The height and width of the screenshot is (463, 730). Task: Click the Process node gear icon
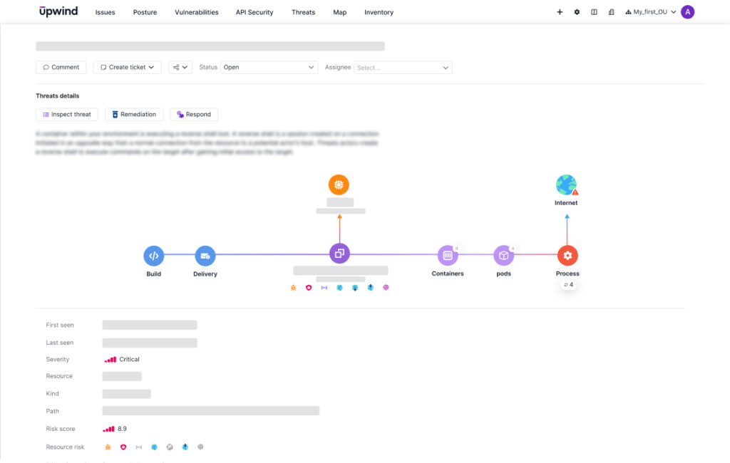[x=567, y=255]
